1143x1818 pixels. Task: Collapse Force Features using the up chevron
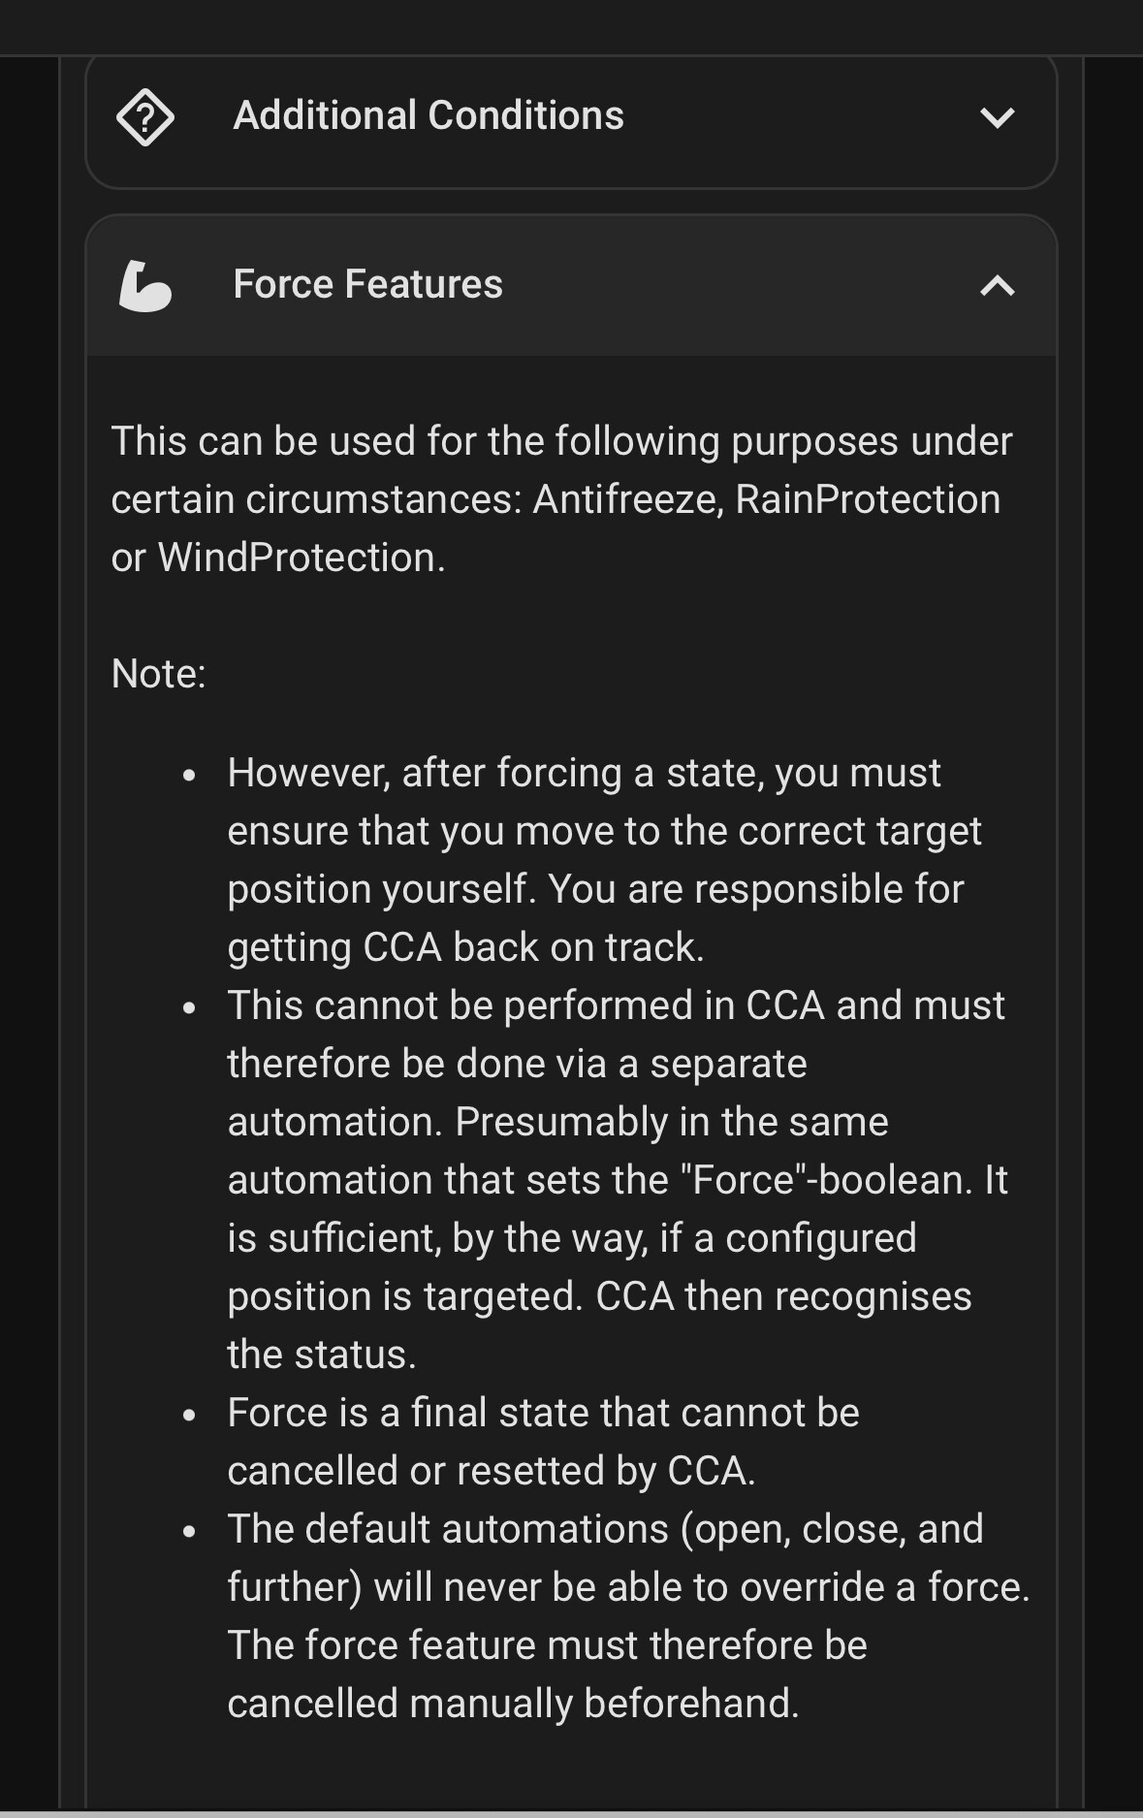coord(997,286)
